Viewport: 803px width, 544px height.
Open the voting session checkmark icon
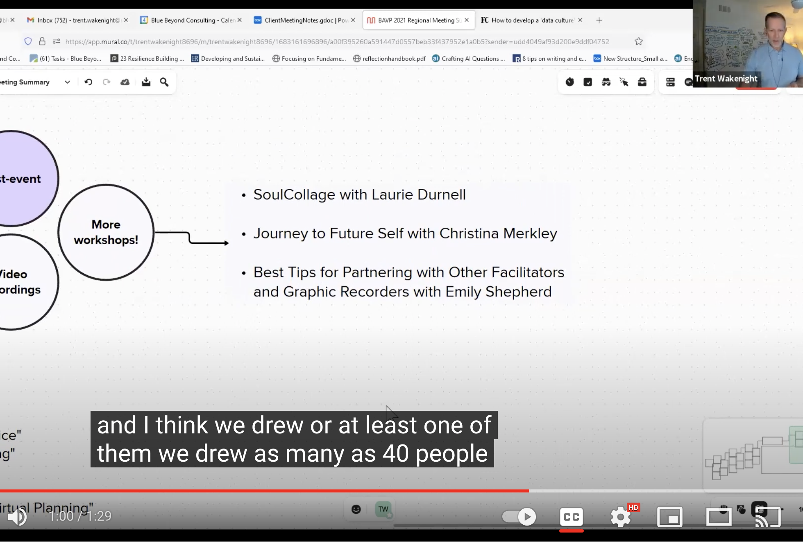[x=588, y=82]
